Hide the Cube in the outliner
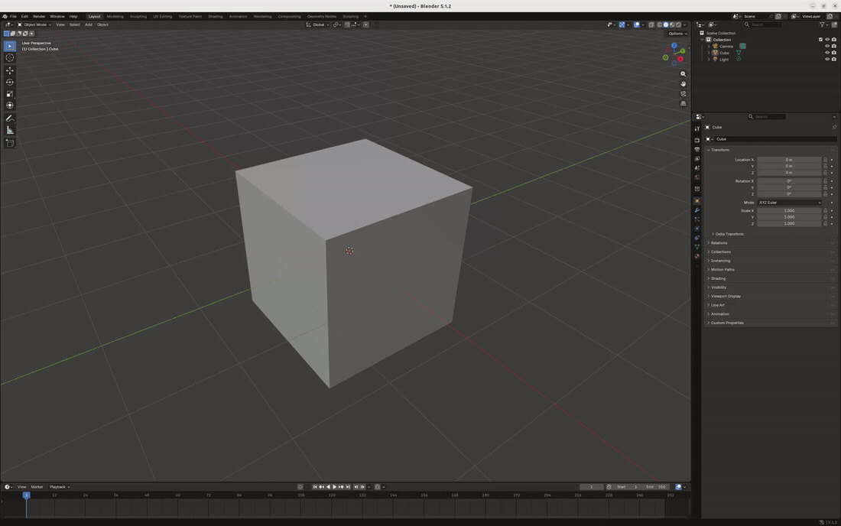The image size is (841, 526). point(827,53)
